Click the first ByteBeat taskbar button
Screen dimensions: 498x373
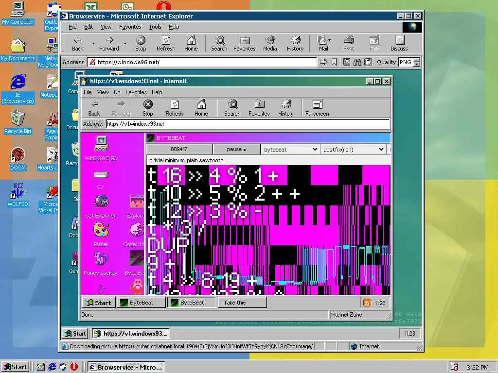pyautogui.click(x=141, y=303)
